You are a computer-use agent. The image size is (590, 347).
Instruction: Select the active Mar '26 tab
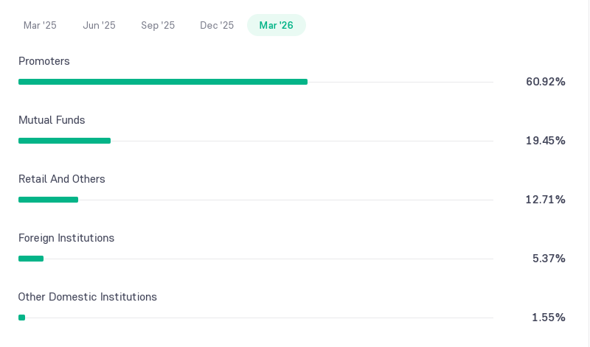[276, 25]
